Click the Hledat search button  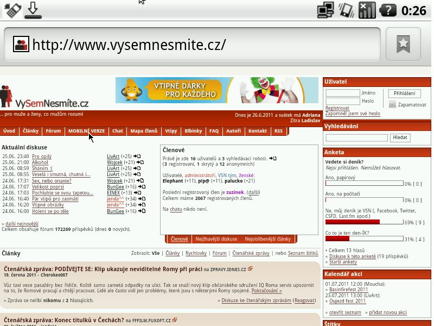[x=400, y=137]
